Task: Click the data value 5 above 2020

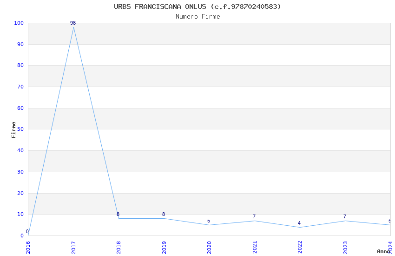Action: [209, 221]
